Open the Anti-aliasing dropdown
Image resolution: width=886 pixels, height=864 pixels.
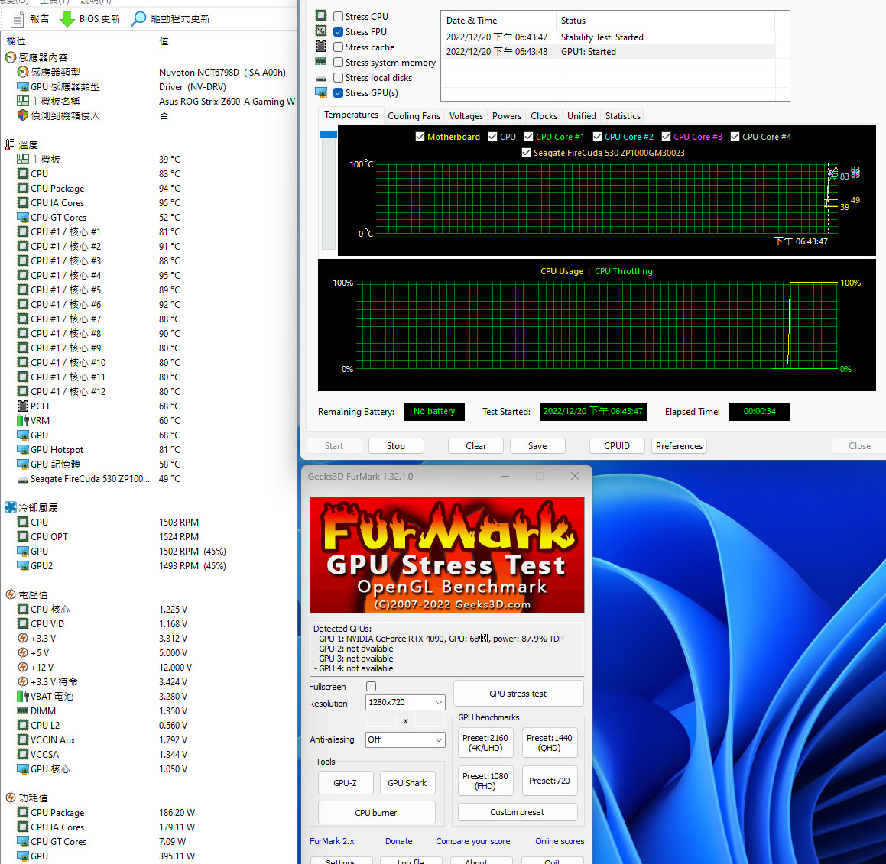click(x=405, y=739)
